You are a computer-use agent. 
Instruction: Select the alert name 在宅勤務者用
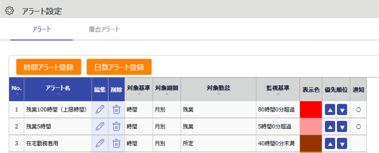pos(42,143)
